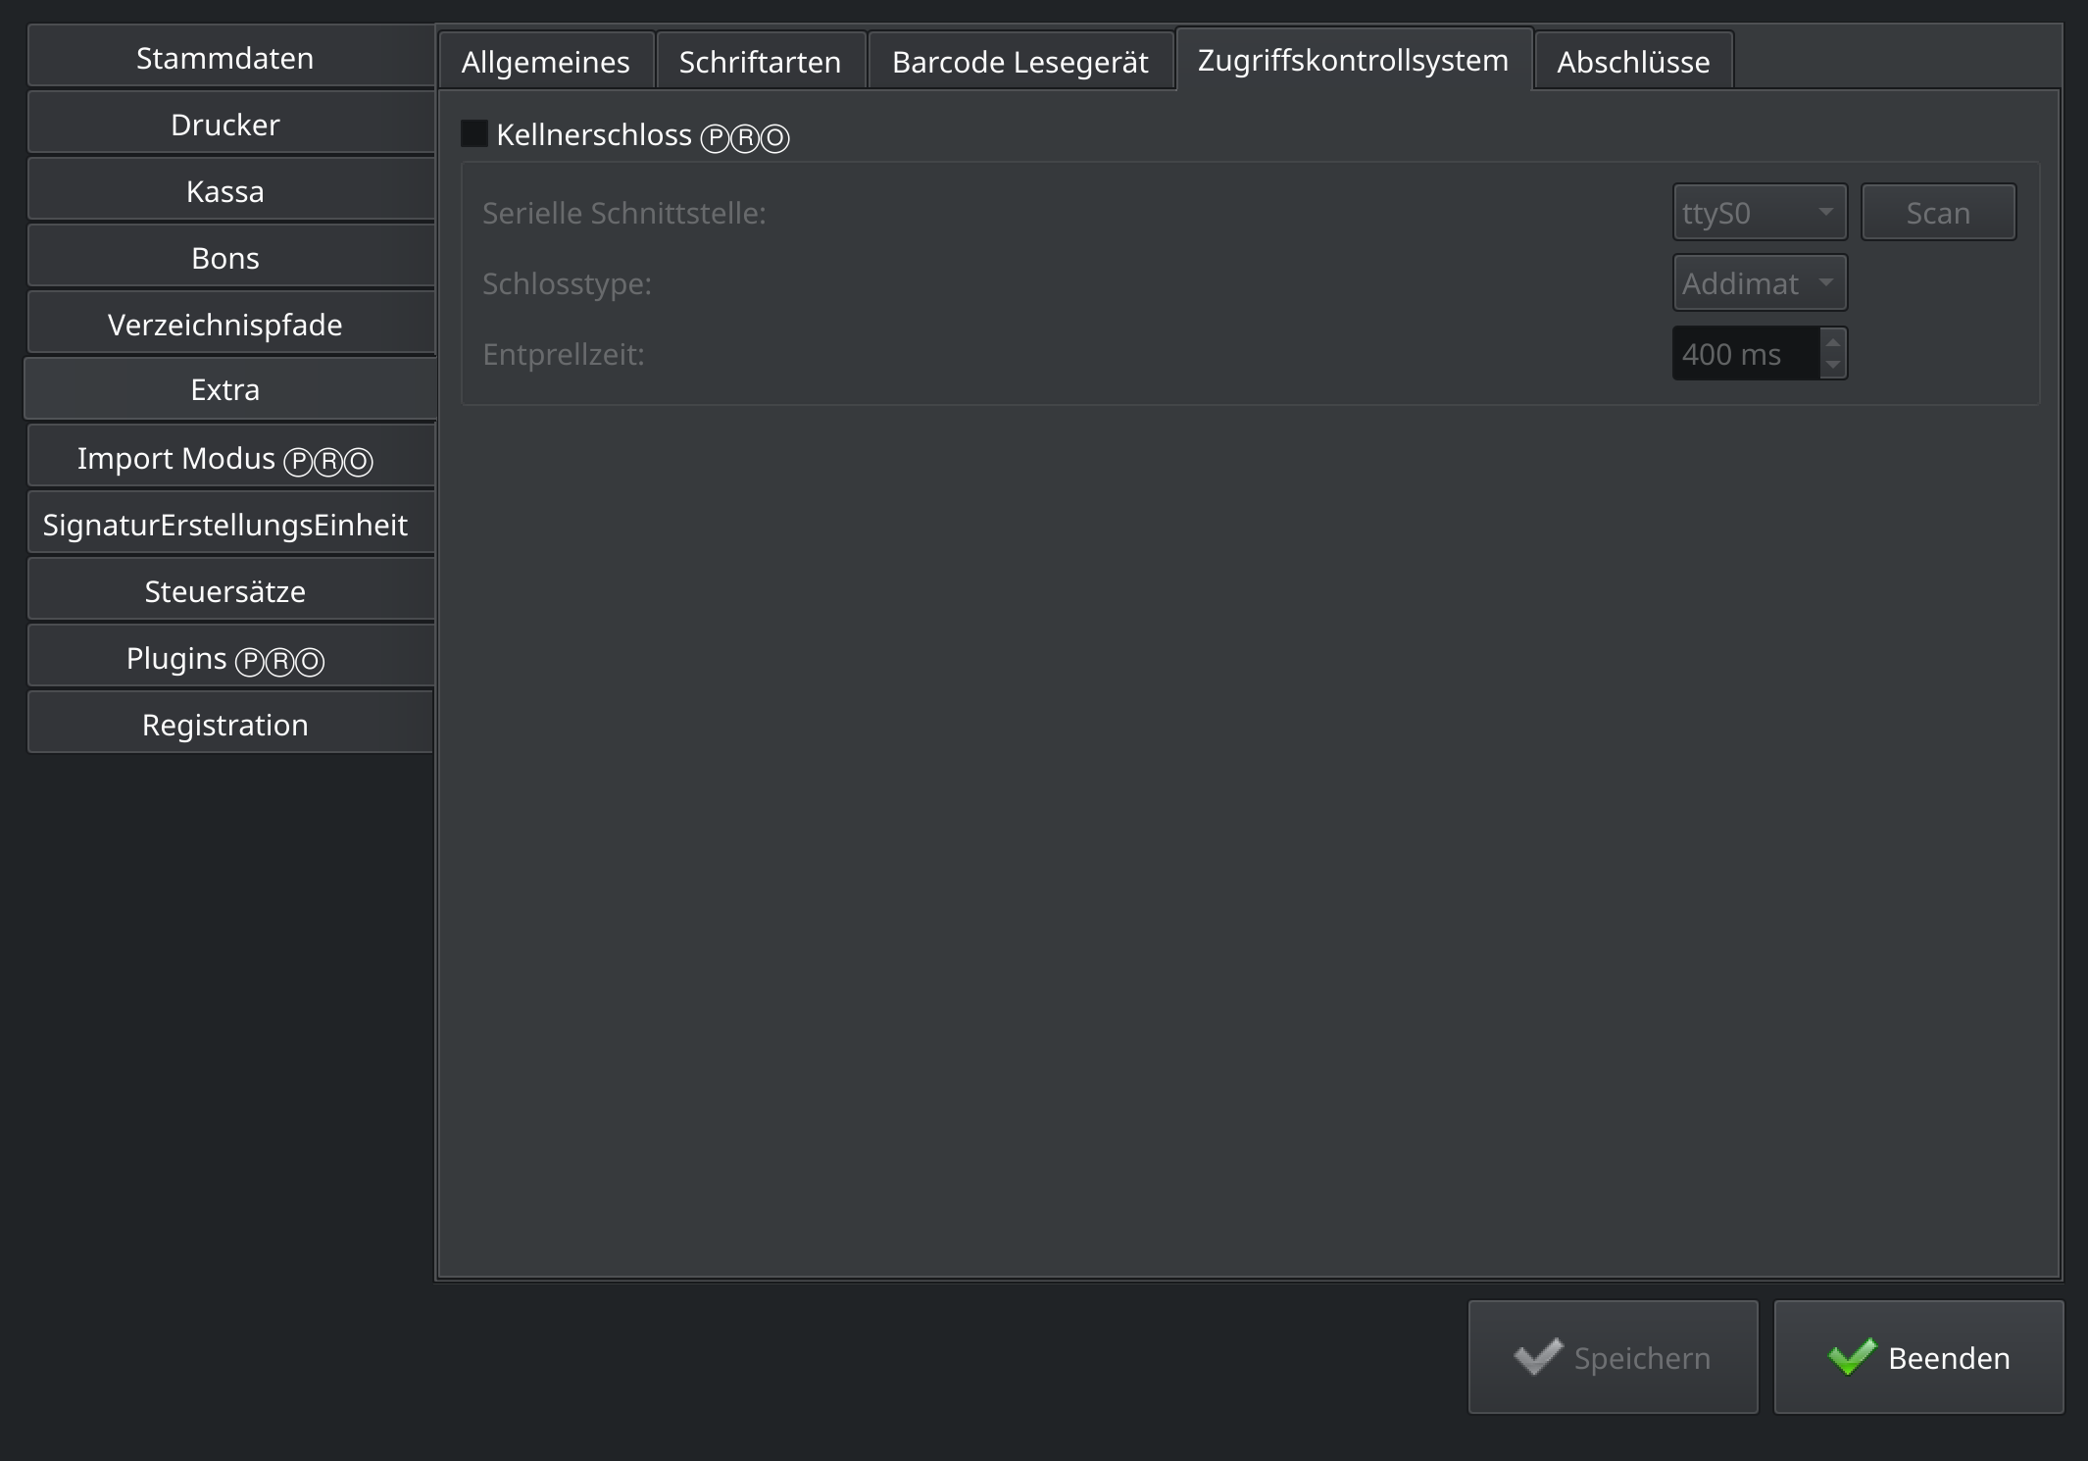Increase Entprellzeit with the up arrow

(1833, 341)
